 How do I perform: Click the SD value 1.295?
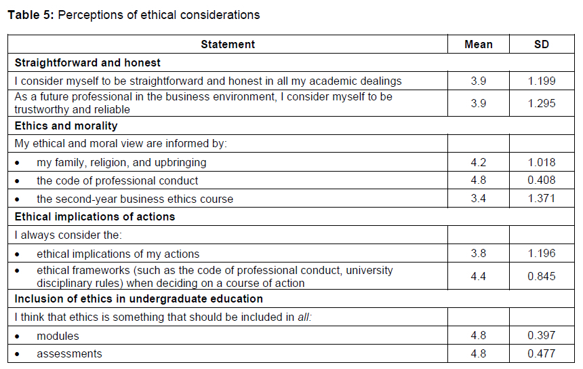click(x=542, y=103)
